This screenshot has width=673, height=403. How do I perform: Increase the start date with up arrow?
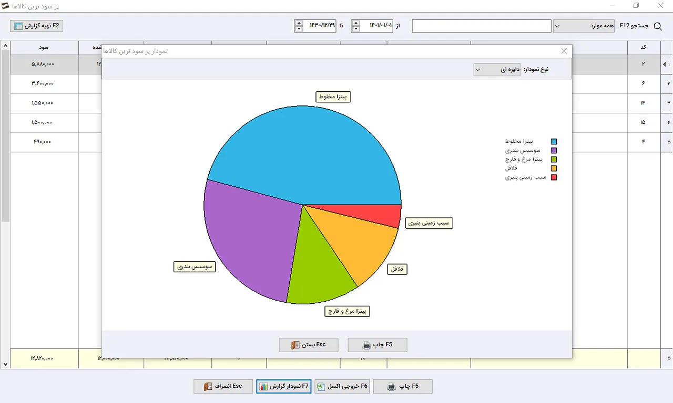coord(356,23)
